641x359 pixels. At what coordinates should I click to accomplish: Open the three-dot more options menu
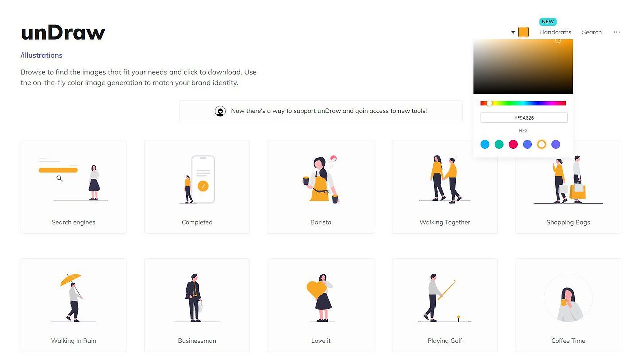(x=617, y=32)
